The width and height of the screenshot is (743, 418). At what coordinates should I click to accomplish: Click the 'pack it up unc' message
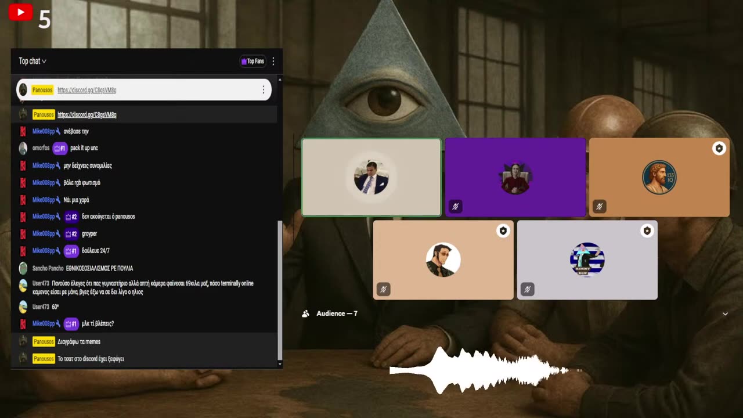84,148
